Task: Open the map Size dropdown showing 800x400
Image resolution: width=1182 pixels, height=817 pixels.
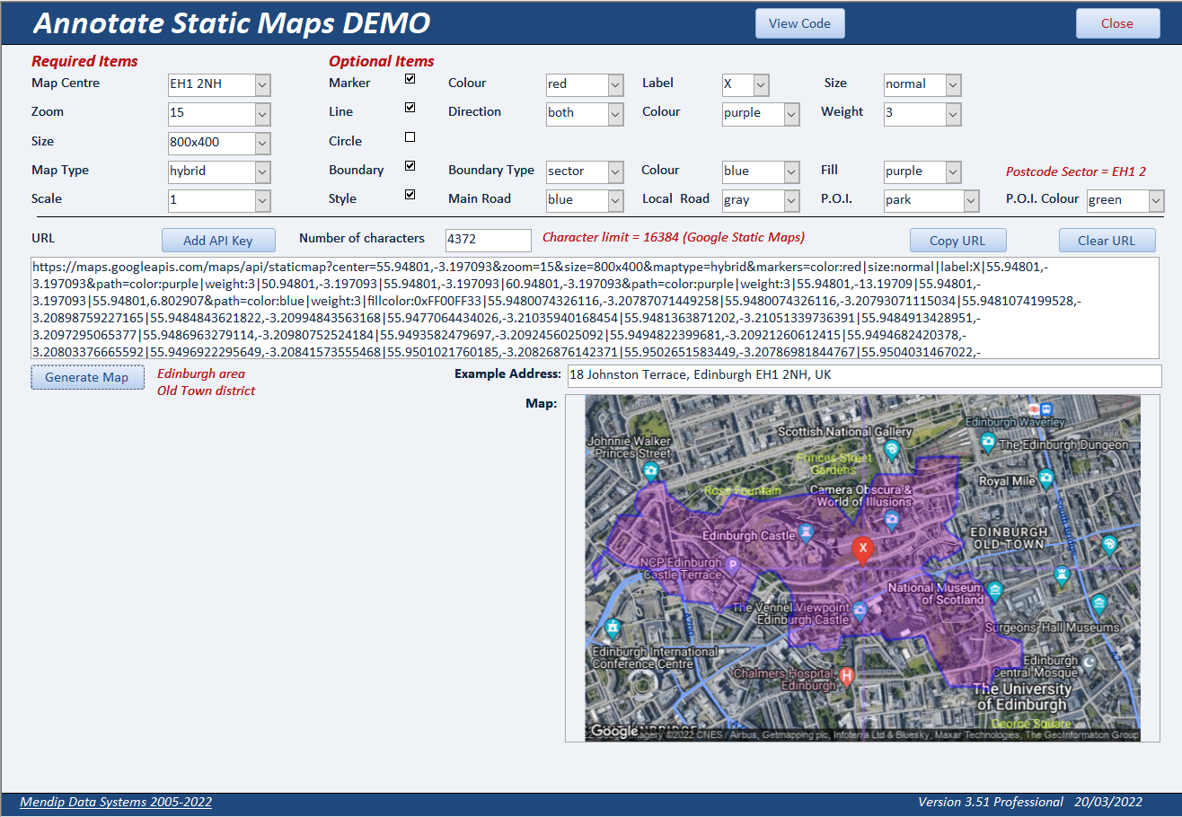Action: click(x=262, y=143)
